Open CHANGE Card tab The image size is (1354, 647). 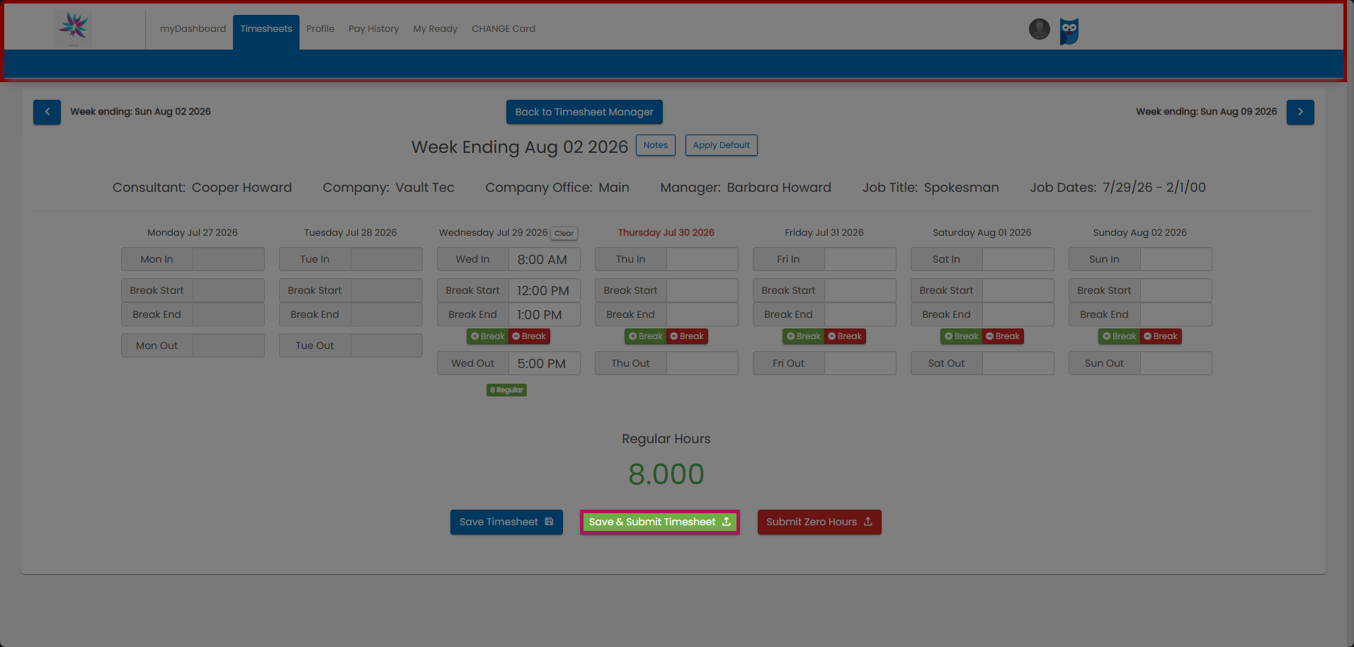(504, 29)
